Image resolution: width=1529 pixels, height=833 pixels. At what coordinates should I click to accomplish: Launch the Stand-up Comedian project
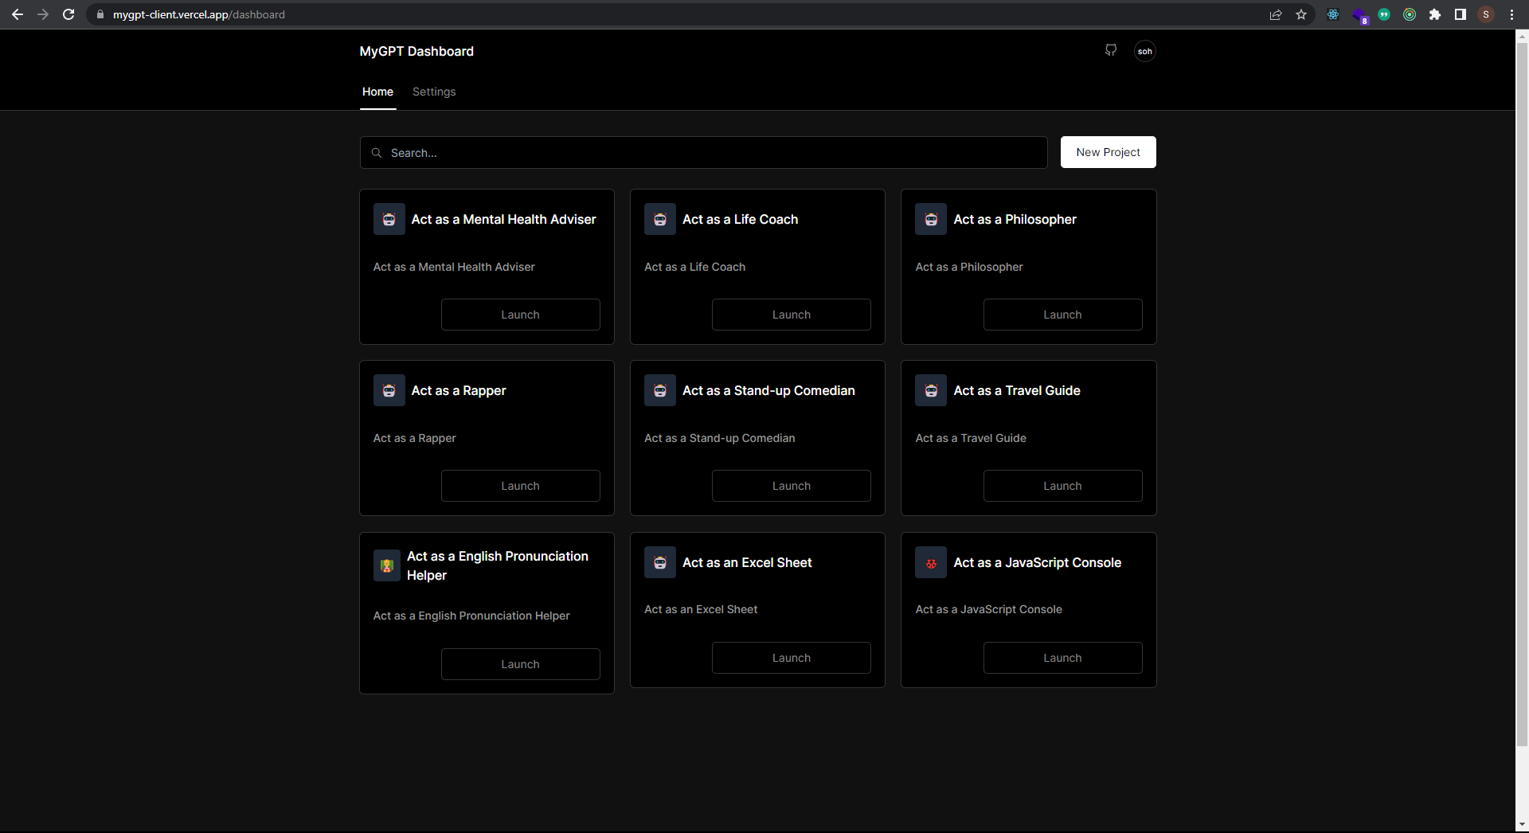[792, 486]
